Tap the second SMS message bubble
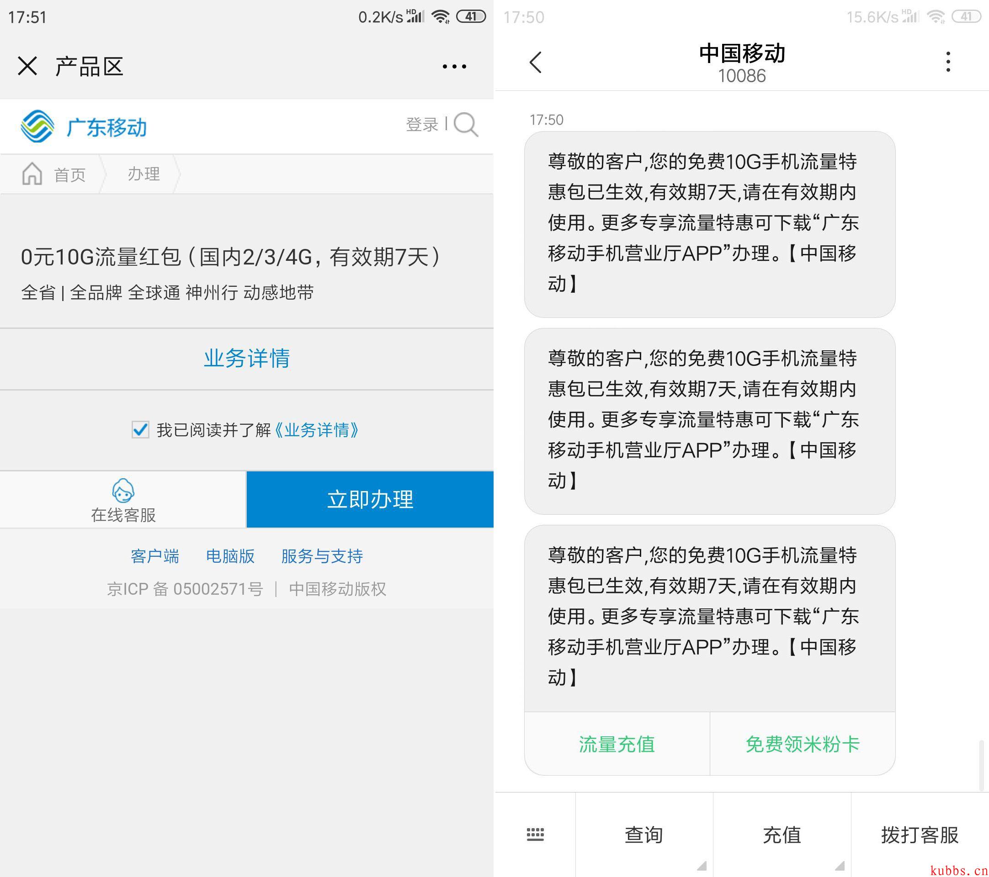The height and width of the screenshot is (877, 989). (x=710, y=421)
